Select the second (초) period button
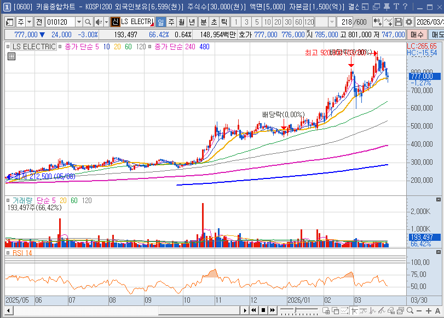This screenshot has width=444, height=318. pos(214,22)
